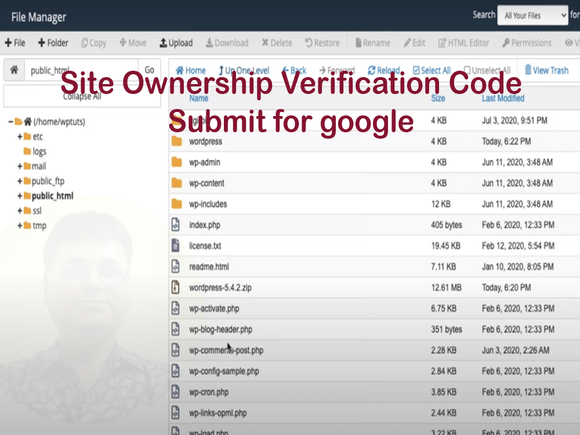This screenshot has height=435, width=580.
Task: Click the File Manager title
Action: pyautogui.click(x=38, y=17)
